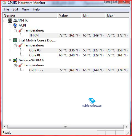Open the File menu
Screen dimensions: 132x136
point(6,9)
